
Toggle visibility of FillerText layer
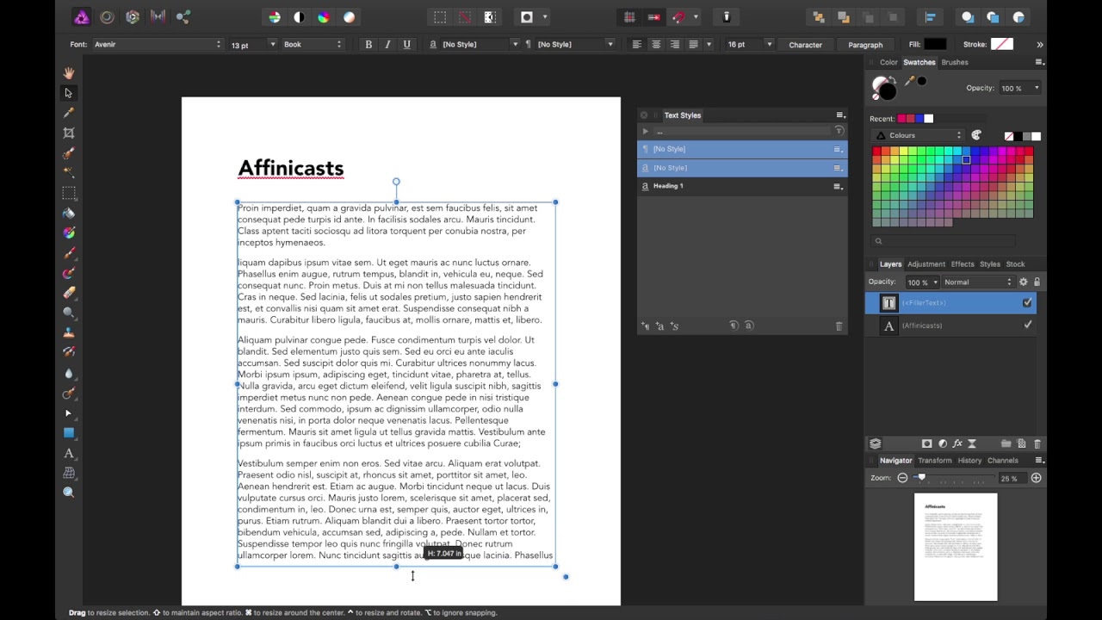click(1027, 302)
